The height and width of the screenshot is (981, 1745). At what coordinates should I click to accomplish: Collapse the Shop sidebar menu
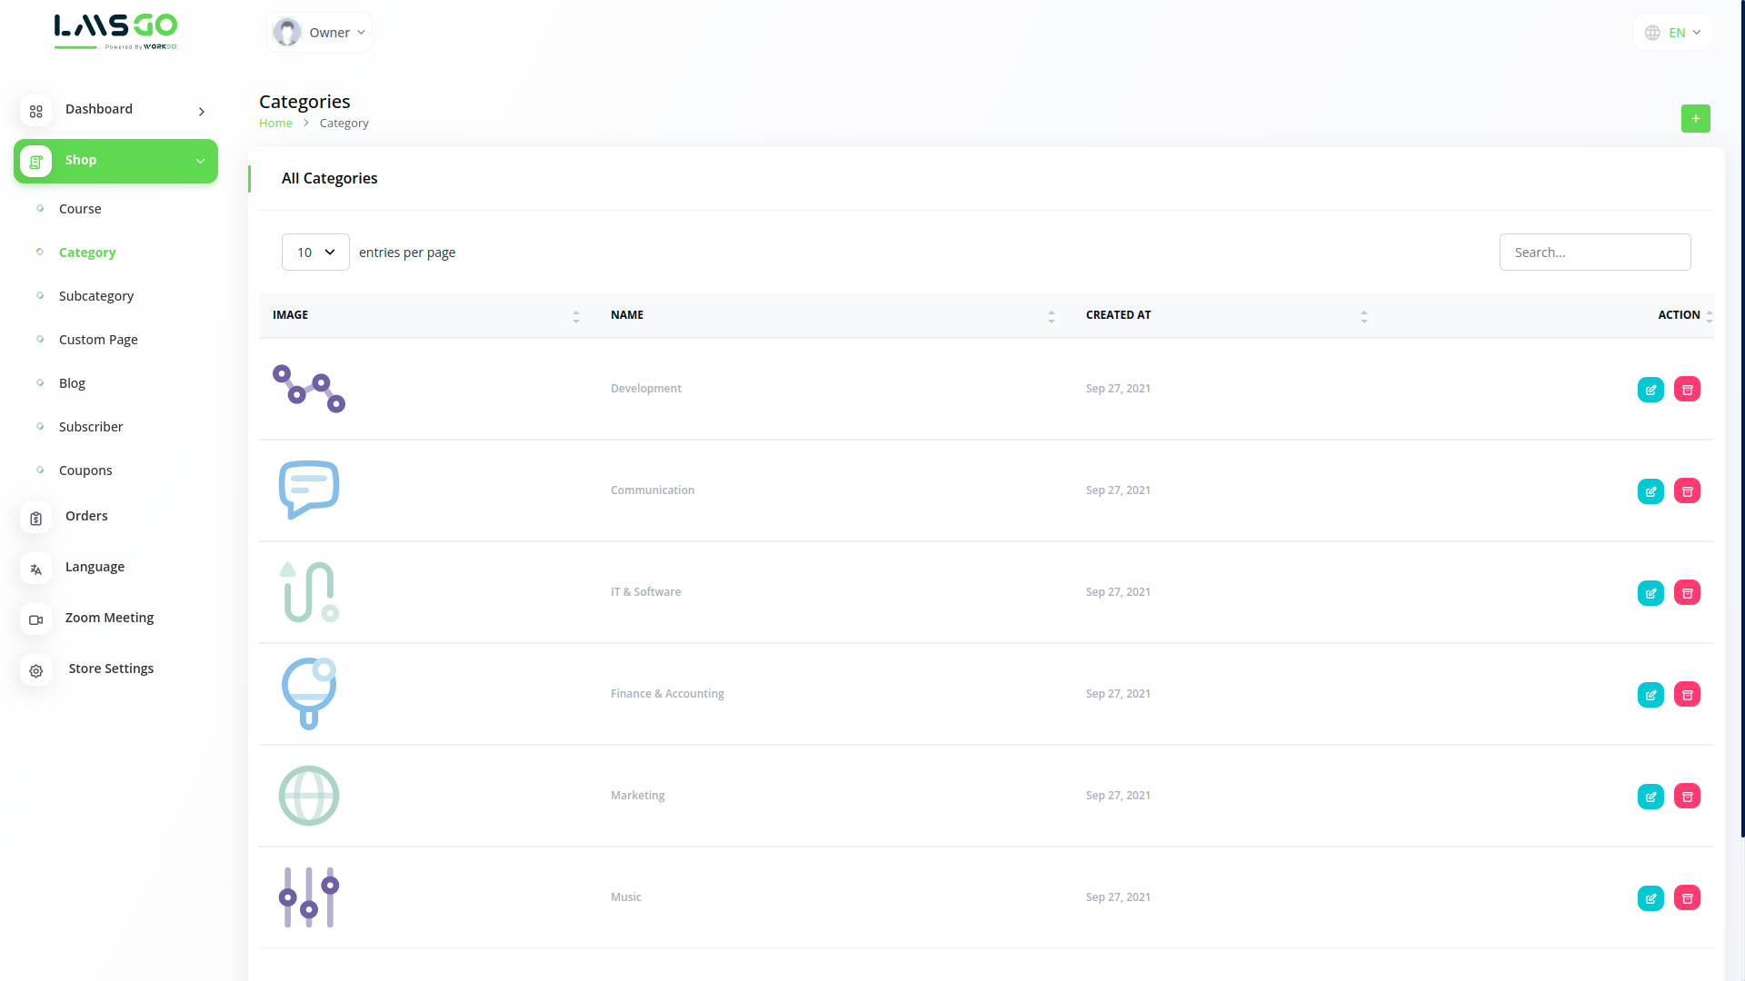click(x=200, y=162)
